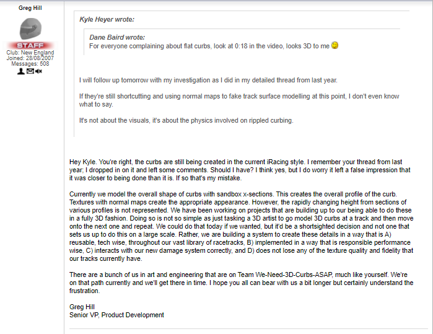Click the muted speaker ignore-user icon
Screen dimensions: 433x334
[38, 71]
